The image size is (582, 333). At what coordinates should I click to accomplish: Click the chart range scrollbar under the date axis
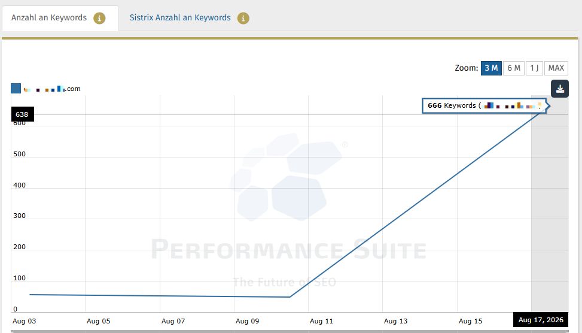pyautogui.click(x=290, y=331)
